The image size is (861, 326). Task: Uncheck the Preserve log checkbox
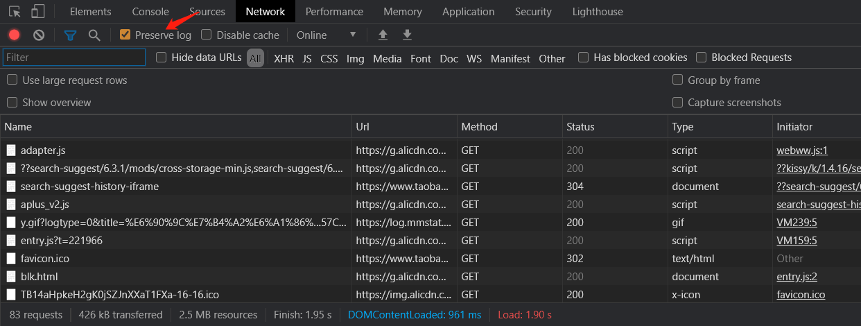(x=125, y=35)
